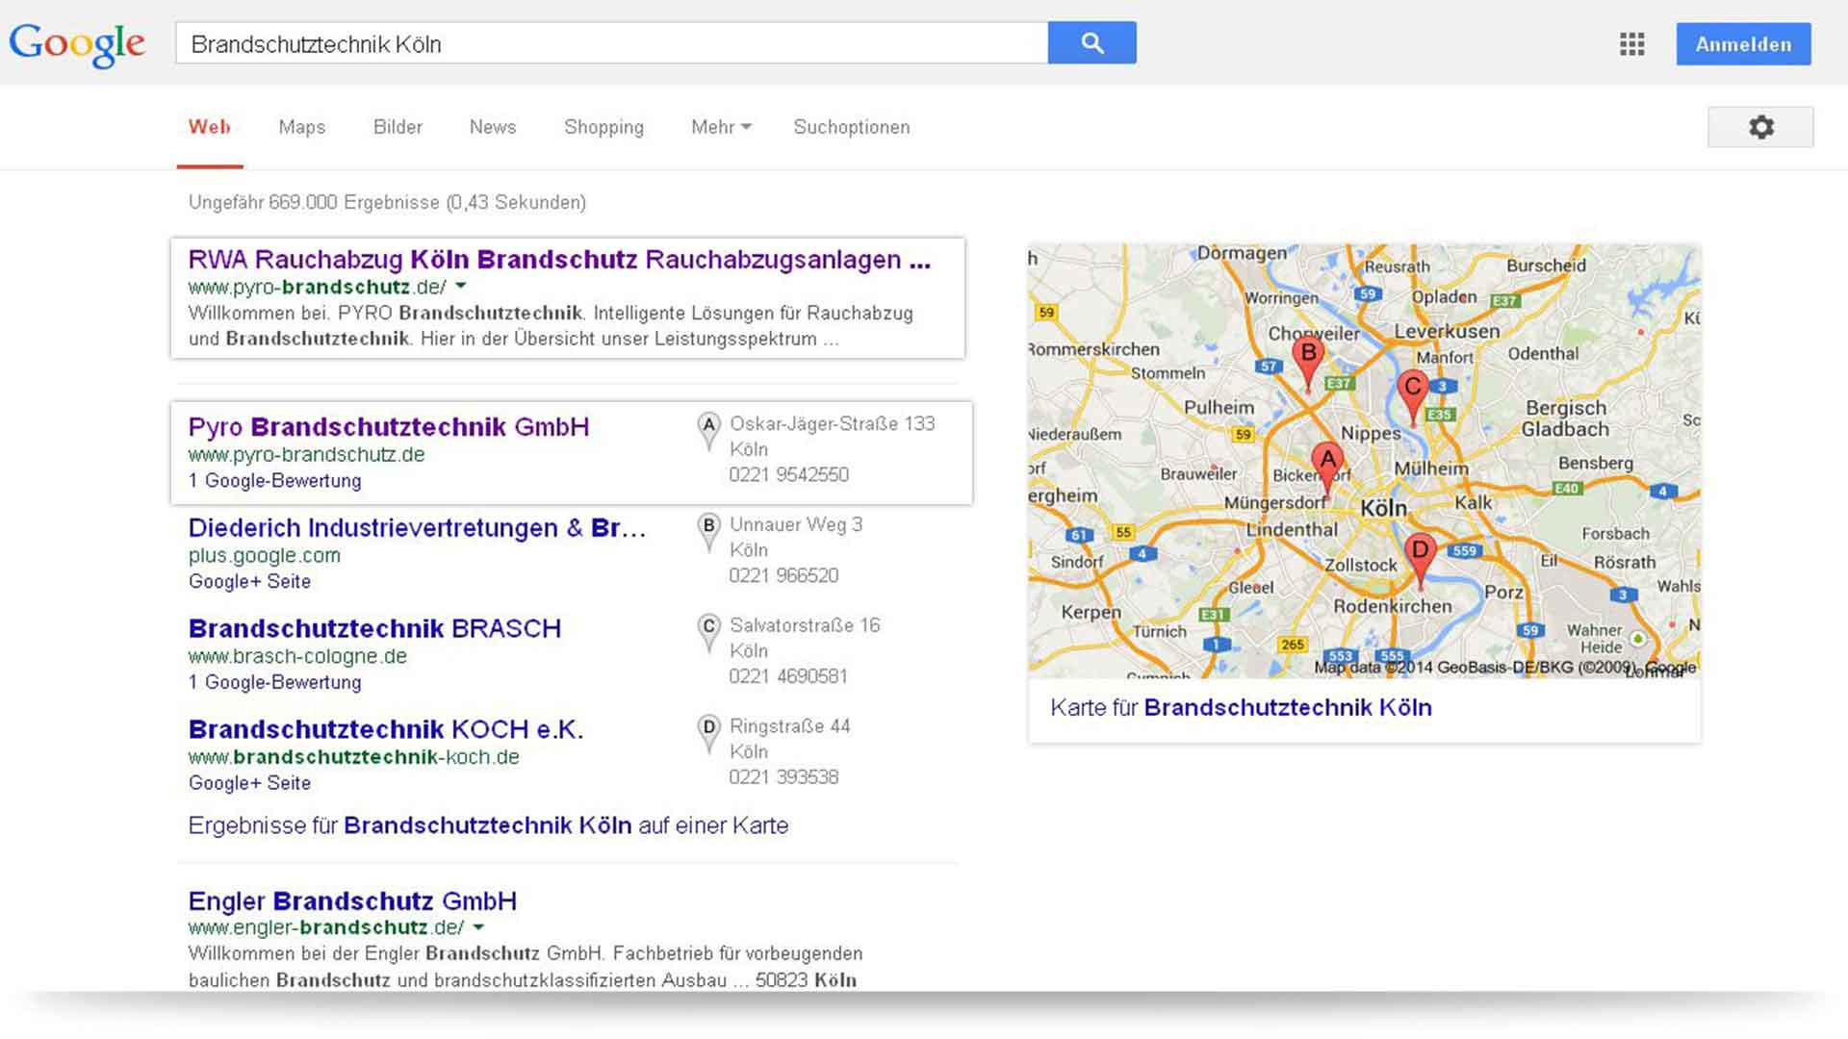Image resolution: width=1848 pixels, height=1039 pixels.
Task: Click address Salvatorstraße 16
Action: pos(805,626)
